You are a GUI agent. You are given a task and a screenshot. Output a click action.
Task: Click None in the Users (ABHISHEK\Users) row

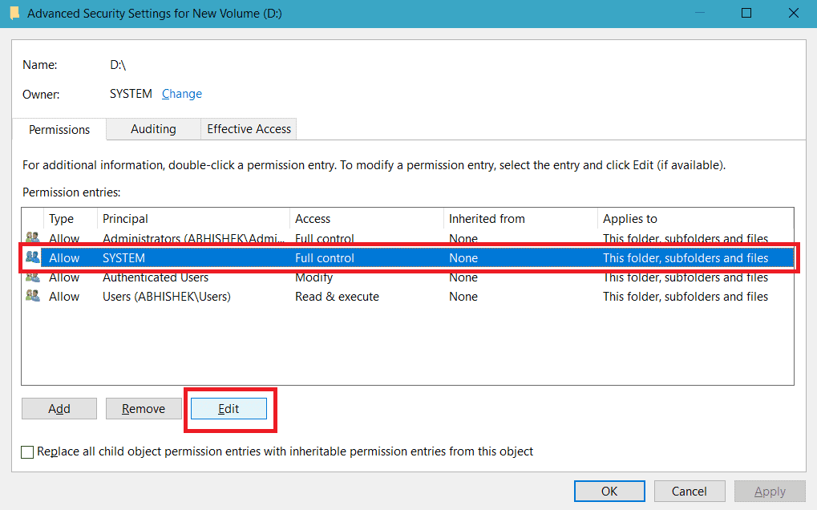click(463, 297)
